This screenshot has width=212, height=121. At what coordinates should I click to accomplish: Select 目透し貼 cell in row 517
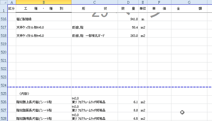pyautogui.click(x=94, y=25)
